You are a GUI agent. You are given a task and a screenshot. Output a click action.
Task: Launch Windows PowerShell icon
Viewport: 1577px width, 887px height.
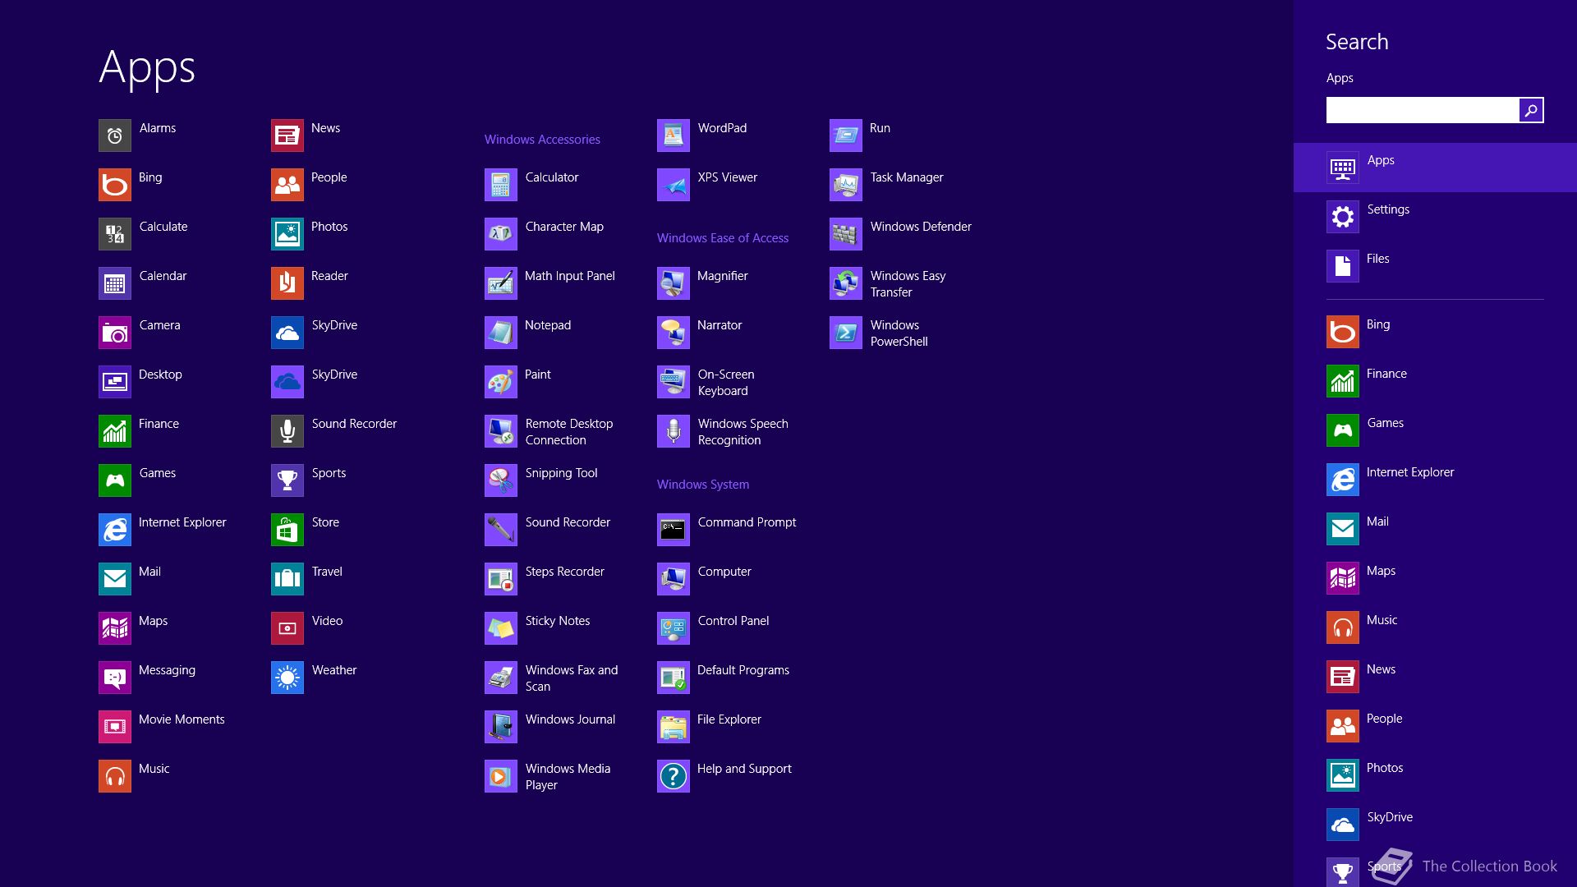tap(846, 333)
